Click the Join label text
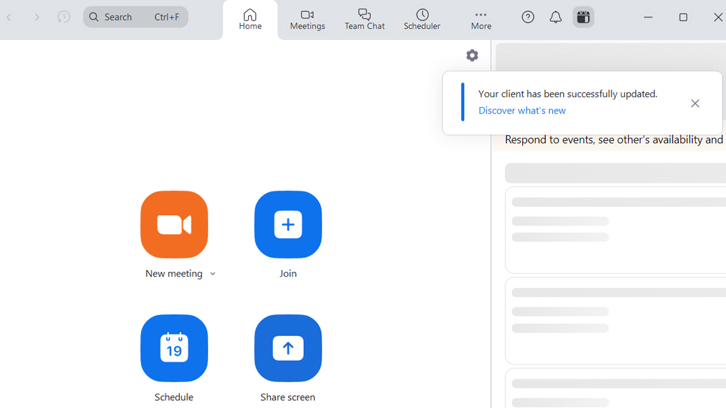 tap(288, 274)
